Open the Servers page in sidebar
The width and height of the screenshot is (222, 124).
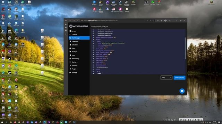(x=79, y=31)
